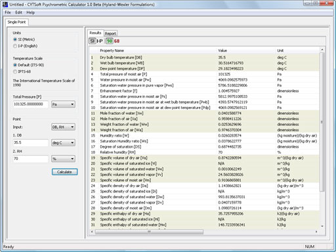The width and height of the screenshot is (336, 252).
Task: Click the scroll up arrow of results list
Action: click(322, 50)
